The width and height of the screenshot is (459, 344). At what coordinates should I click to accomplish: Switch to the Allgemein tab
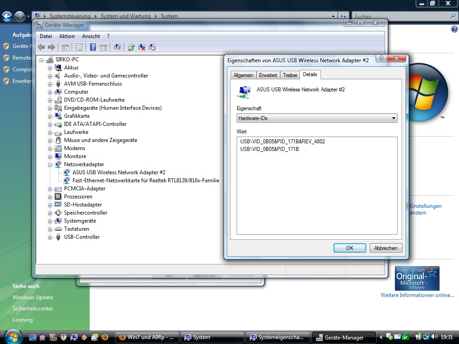click(x=243, y=75)
